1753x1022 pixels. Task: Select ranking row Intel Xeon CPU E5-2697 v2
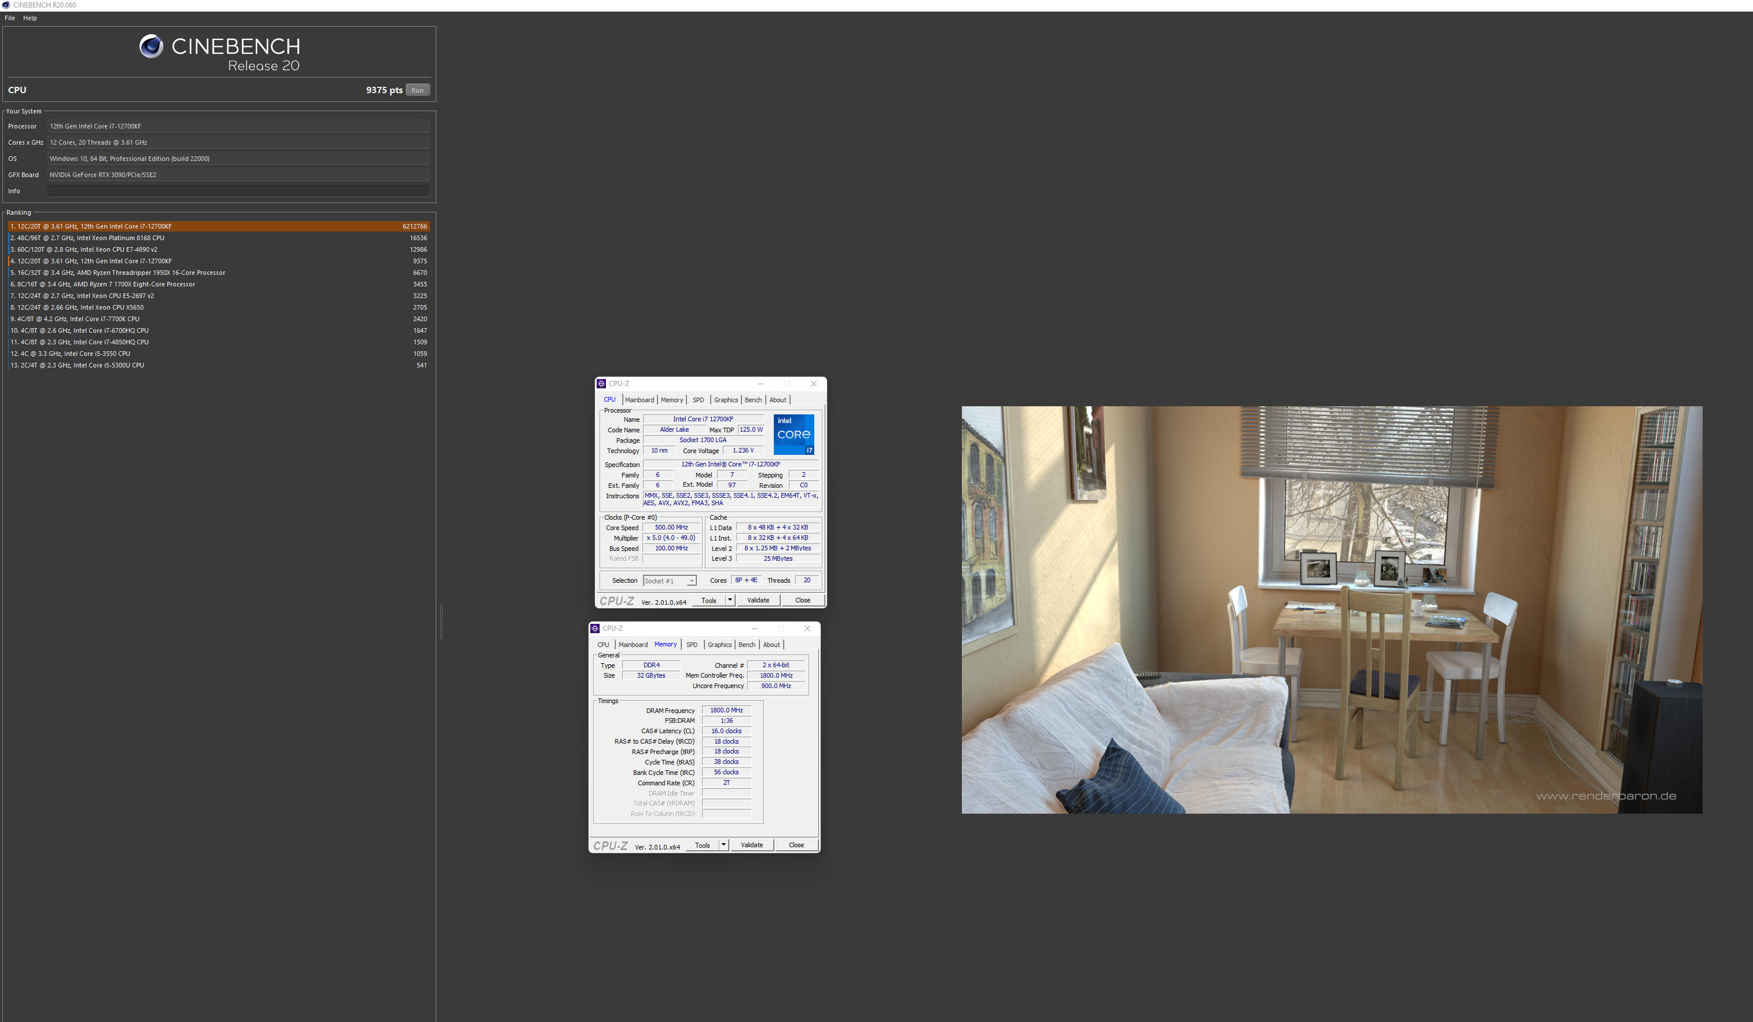(219, 296)
